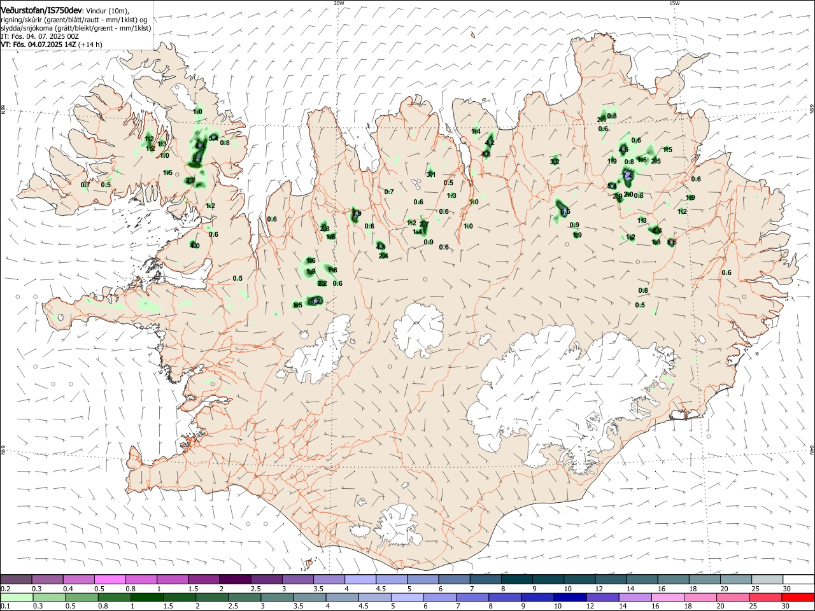
Task: Pick the pure red rain-legend swatch at 30
Action: 797,598
